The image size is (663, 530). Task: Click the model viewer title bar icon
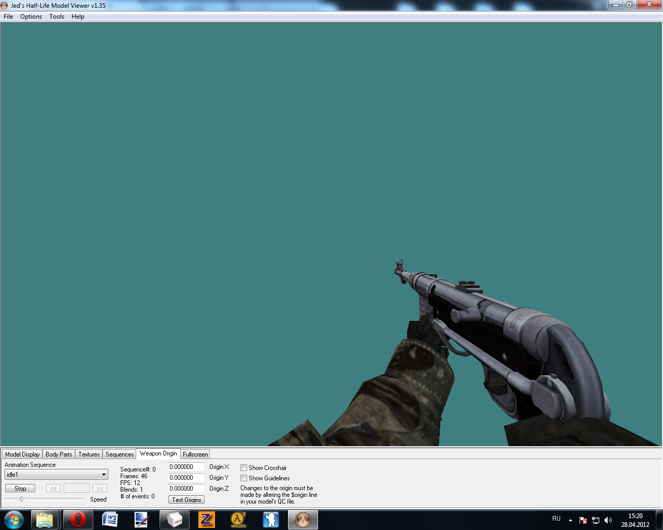pos(5,5)
